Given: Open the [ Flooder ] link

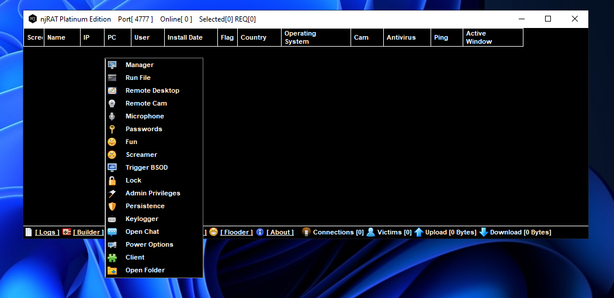Looking at the screenshot, I should 237,232.
